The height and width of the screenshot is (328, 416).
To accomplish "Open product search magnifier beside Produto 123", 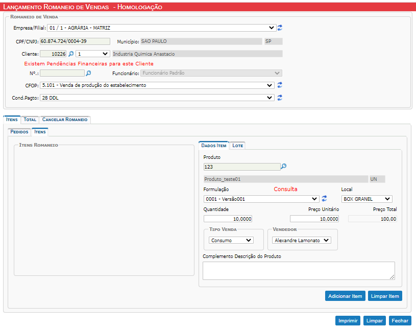I will (x=284, y=167).
